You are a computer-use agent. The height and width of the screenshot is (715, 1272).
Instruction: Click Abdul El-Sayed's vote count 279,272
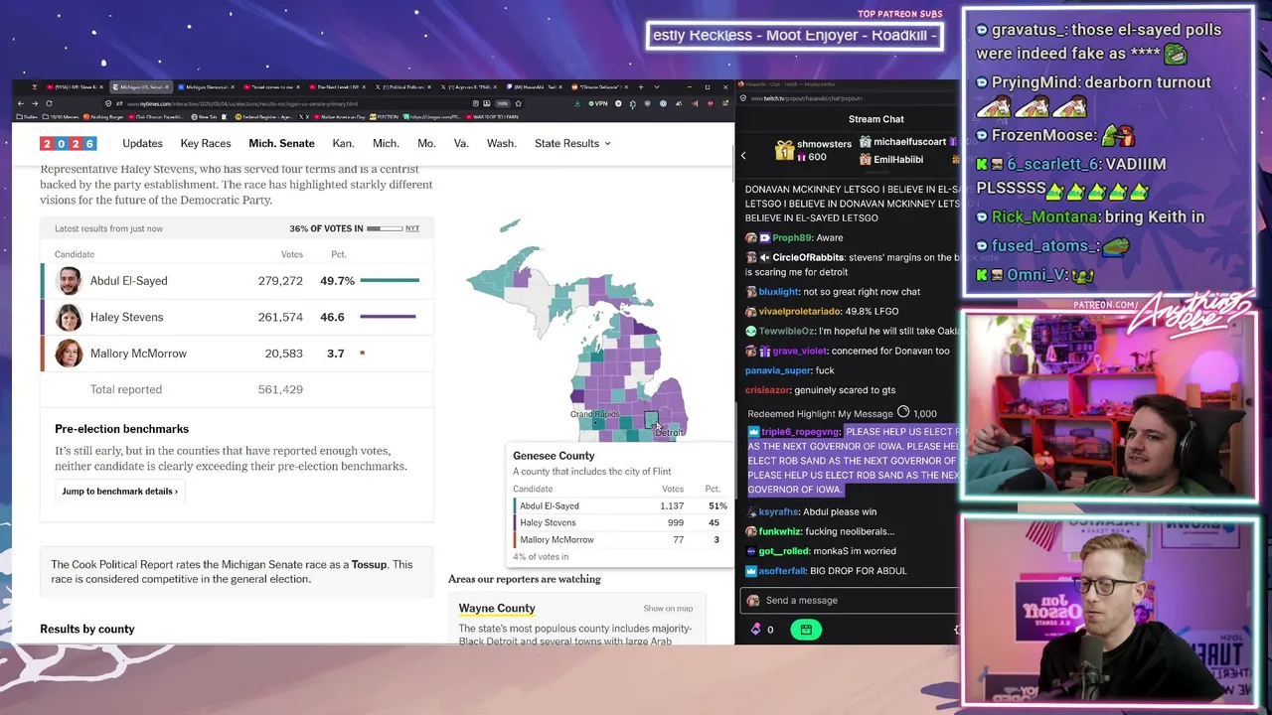pyautogui.click(x=280, y=281)
